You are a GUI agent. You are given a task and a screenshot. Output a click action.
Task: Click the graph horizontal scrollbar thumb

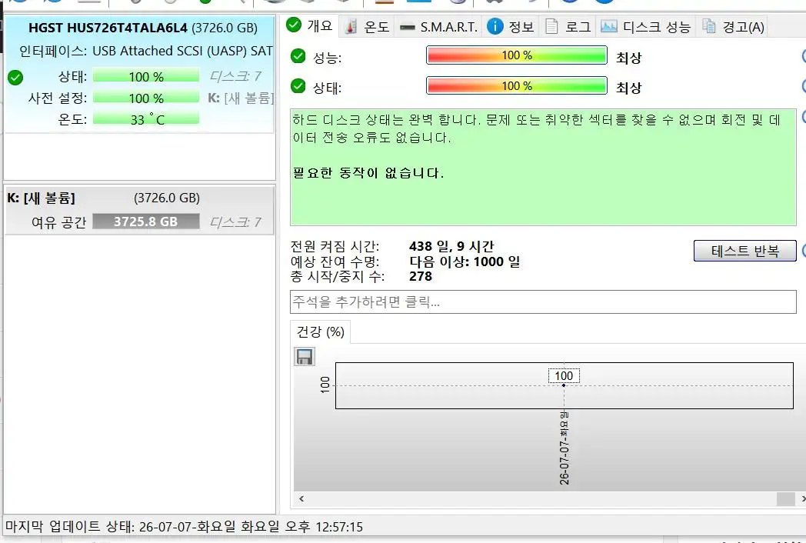pyautogui.click(x=785, y=499)
